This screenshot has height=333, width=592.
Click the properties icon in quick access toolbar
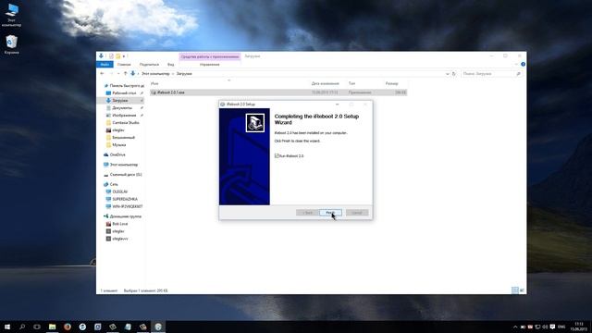pyautogui.click(x=111, y=56)
